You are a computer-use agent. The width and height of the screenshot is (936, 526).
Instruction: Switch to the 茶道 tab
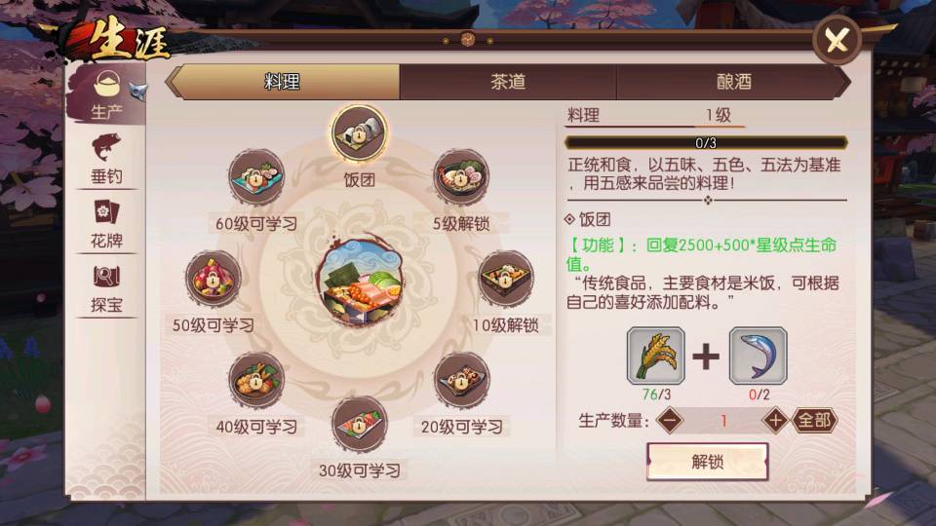(508, 82)
